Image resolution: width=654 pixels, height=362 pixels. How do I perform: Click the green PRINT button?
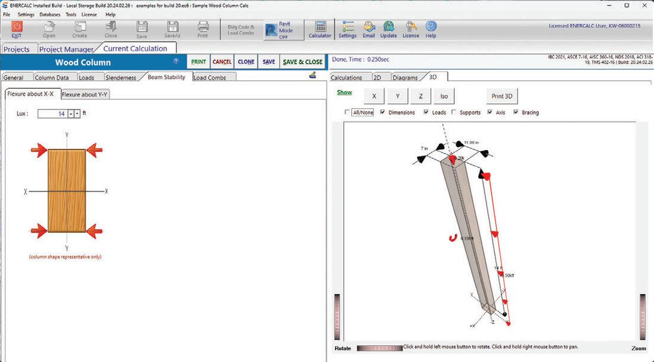tap(199, 62)
